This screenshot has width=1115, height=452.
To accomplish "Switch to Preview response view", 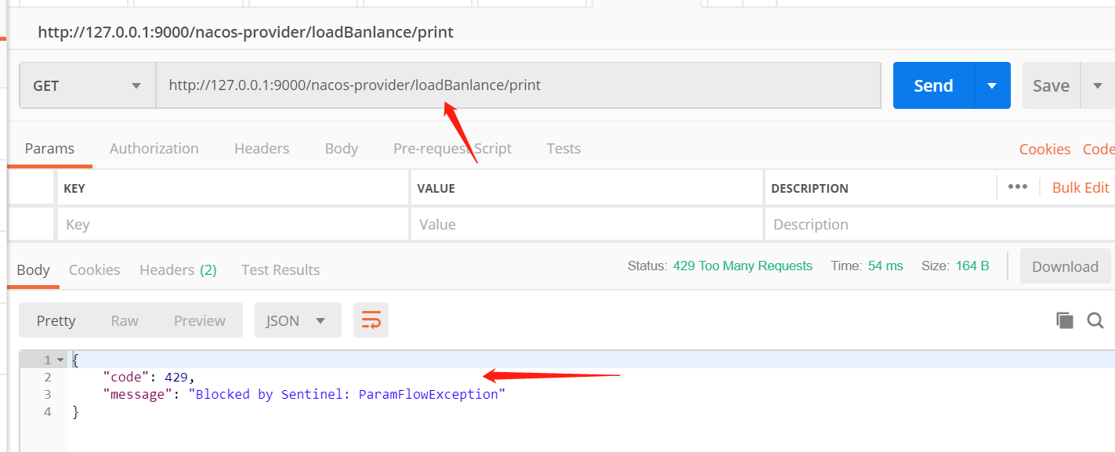I will (x=200, y=320).
